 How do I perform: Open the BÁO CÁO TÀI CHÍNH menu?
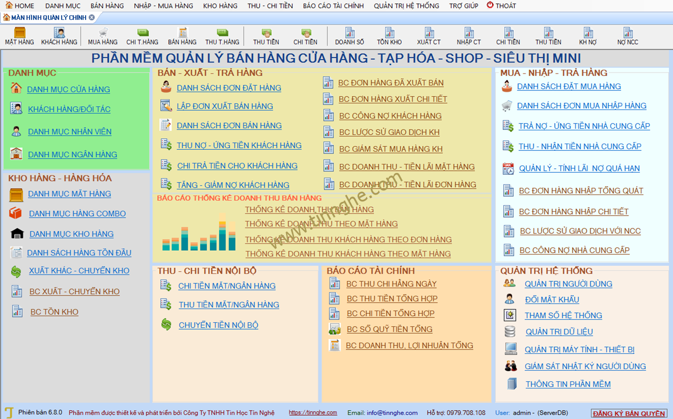point(333,6)
